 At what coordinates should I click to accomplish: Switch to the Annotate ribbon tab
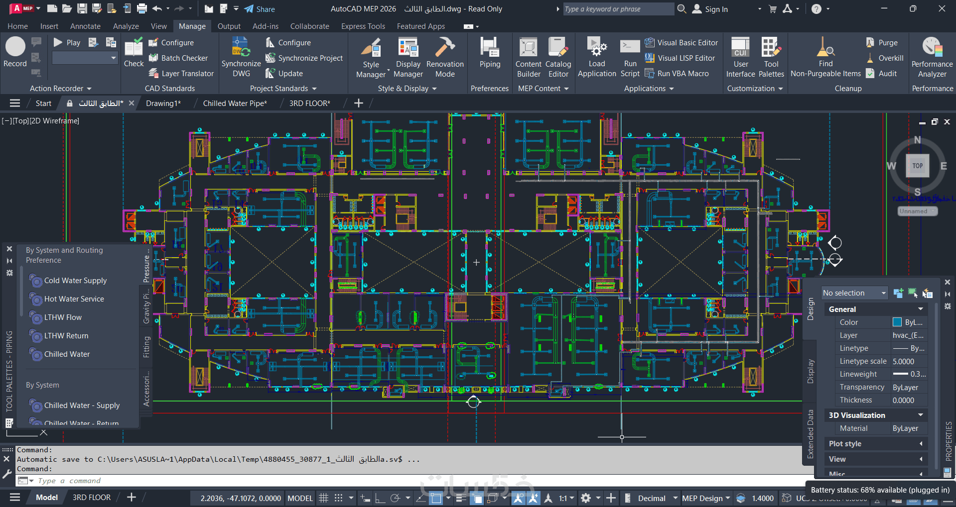tap(85, 26)
